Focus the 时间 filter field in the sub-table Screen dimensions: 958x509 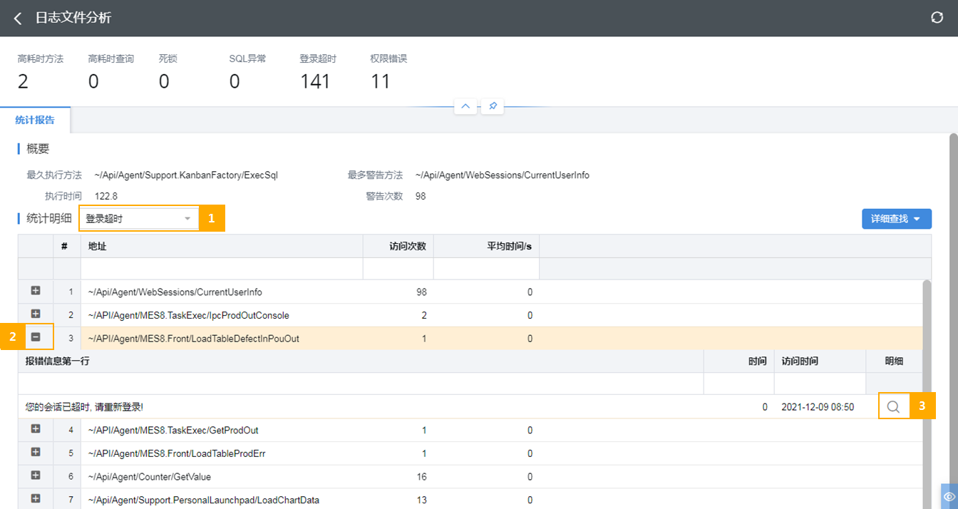pyautogui.click(x=739, y=384)
